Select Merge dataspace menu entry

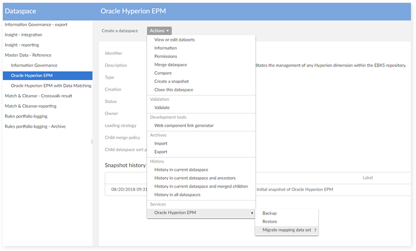coord(171,65)
